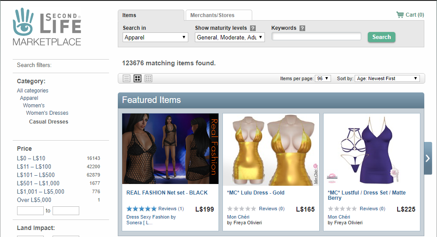View Reviews (1) for REAL FASHION set

(171, 209)
